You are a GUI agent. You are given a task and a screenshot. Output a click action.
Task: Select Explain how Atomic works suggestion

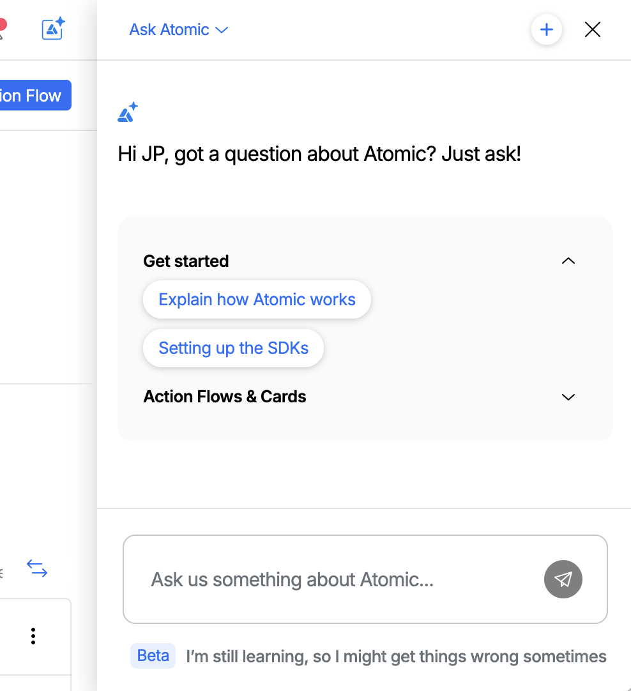click(257, 299)
